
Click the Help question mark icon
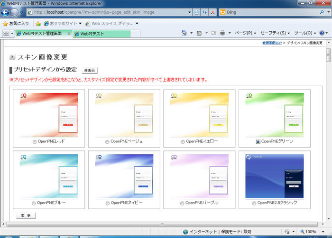tap(322, 33)
